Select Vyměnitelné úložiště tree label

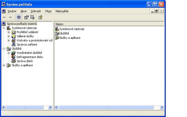[x=29, y=53]
